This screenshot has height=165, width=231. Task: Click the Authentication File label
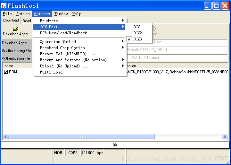pos(16,58)
